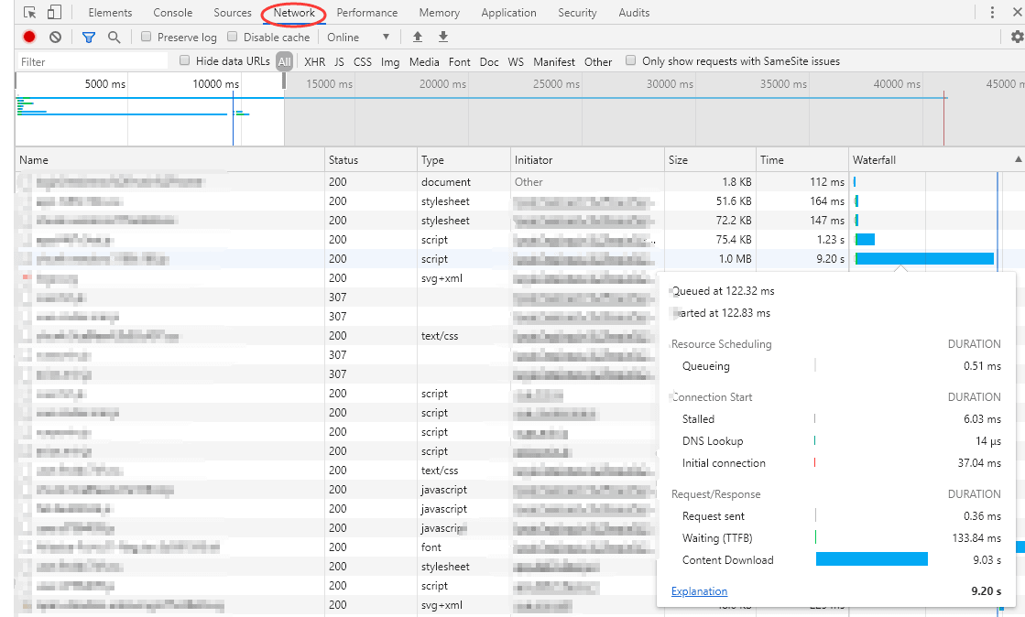Select the All request type filter
Viewport: 1025px width, 617px height.
284,61
